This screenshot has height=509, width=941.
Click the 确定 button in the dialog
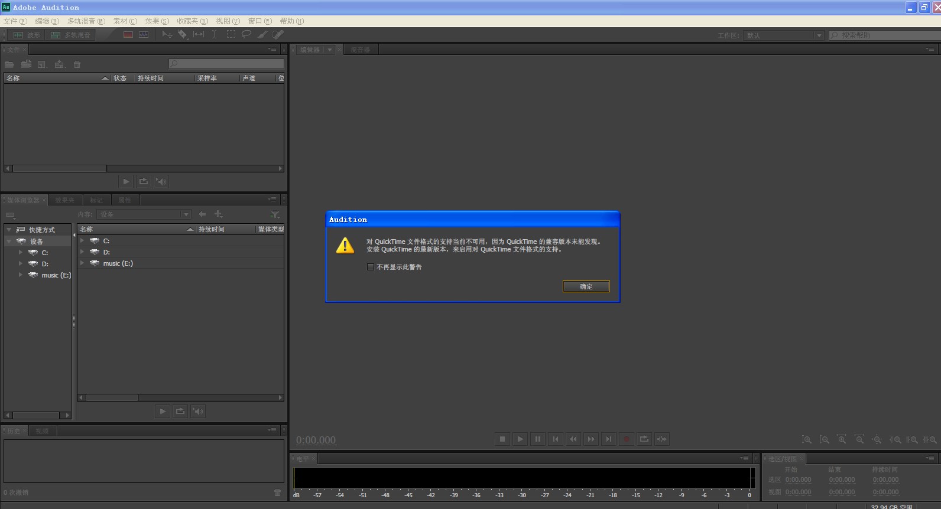pyautogui.click(x=586, y=286)
